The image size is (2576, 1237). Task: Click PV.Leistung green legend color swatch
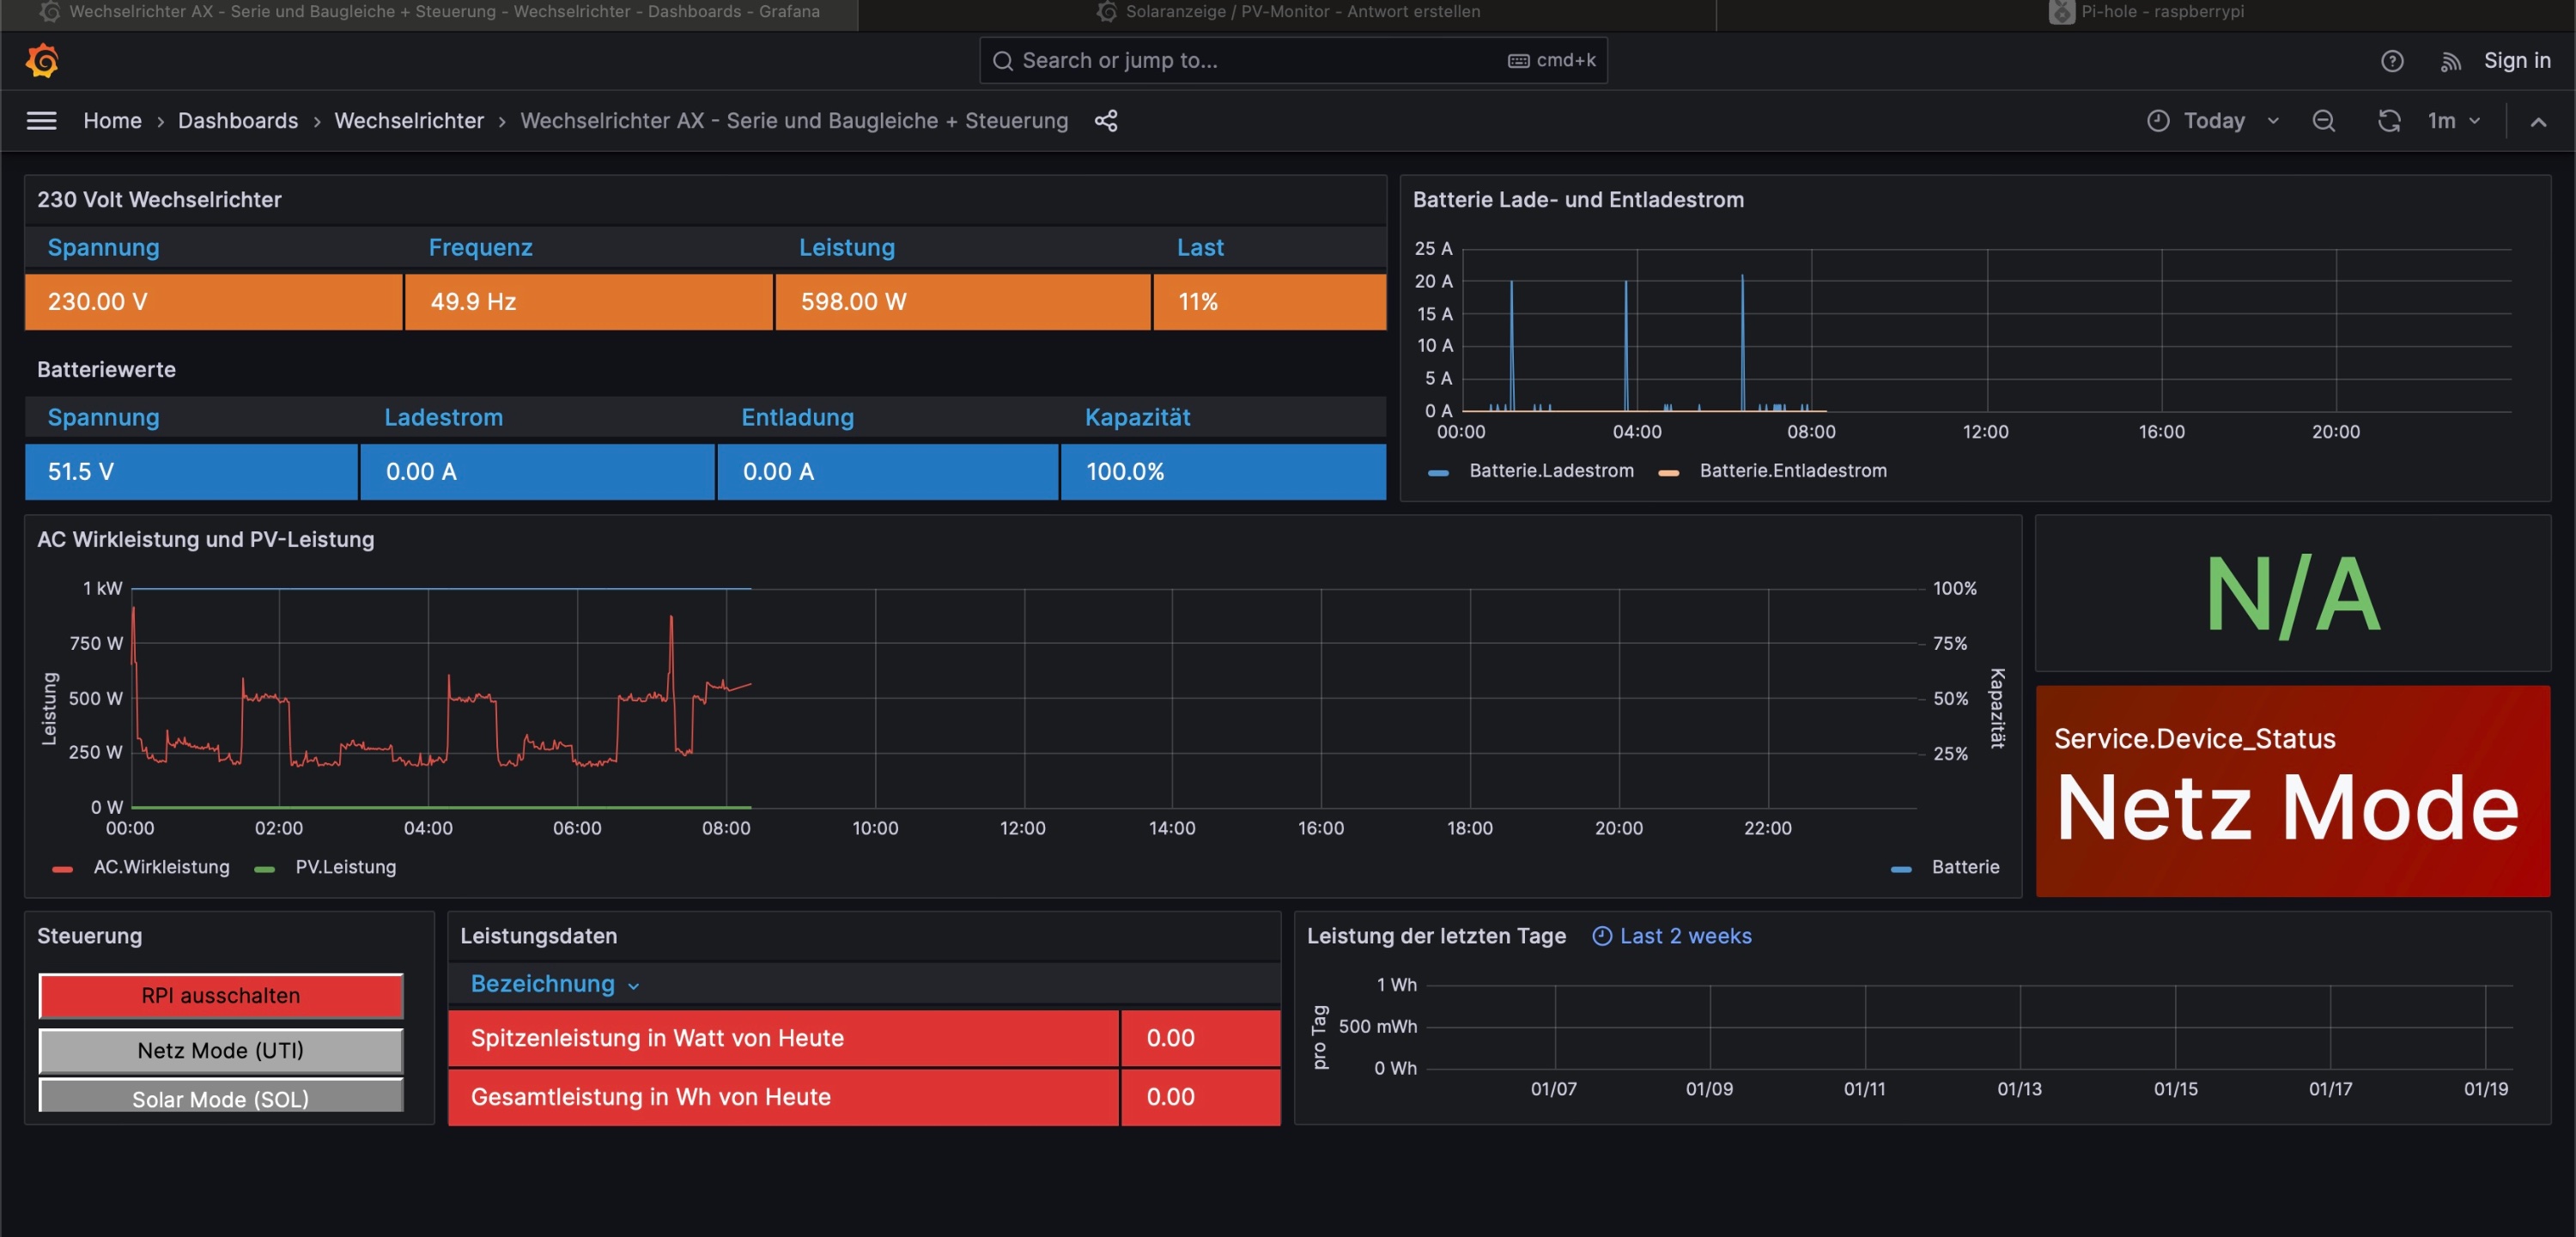(x=265, y=868)
